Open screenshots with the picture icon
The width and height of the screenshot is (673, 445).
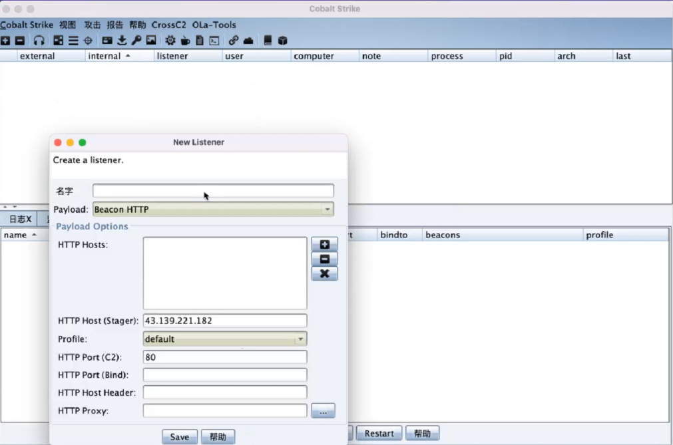tap(151, 41)
